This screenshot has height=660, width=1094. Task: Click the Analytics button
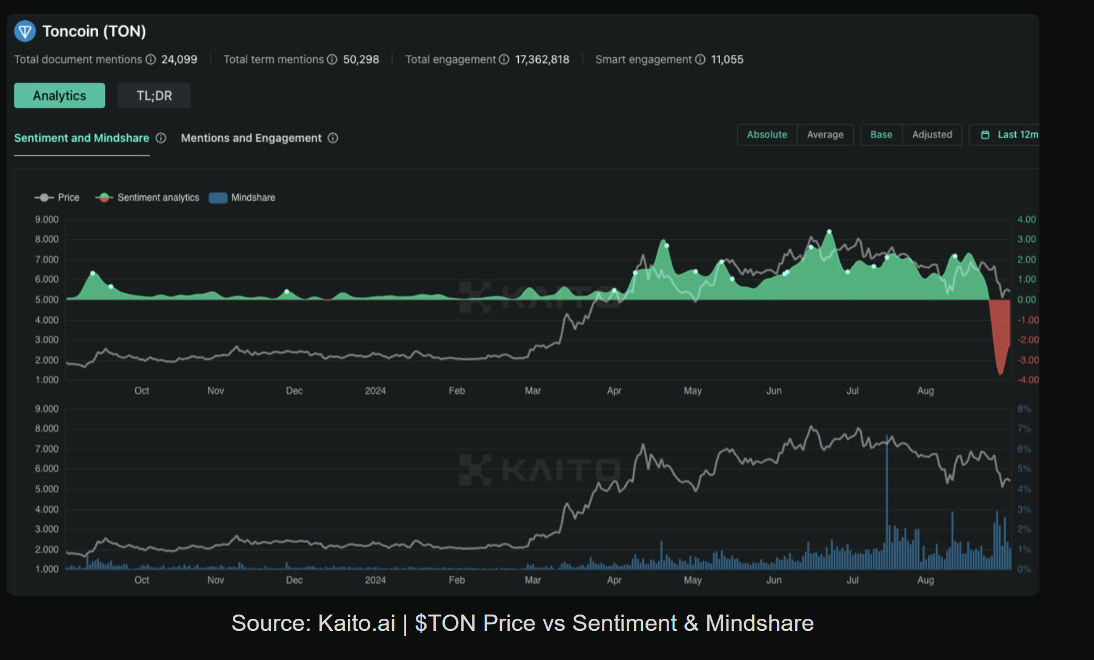[x=59, y=96]
